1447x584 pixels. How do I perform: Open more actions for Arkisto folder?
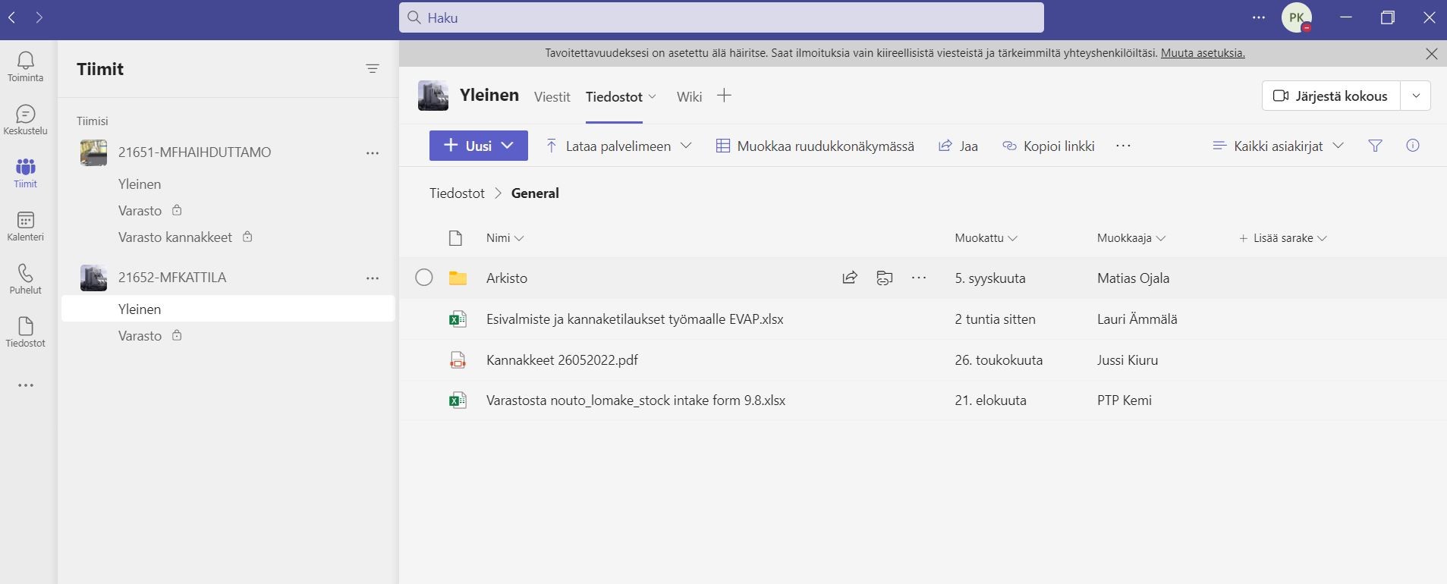919,278
